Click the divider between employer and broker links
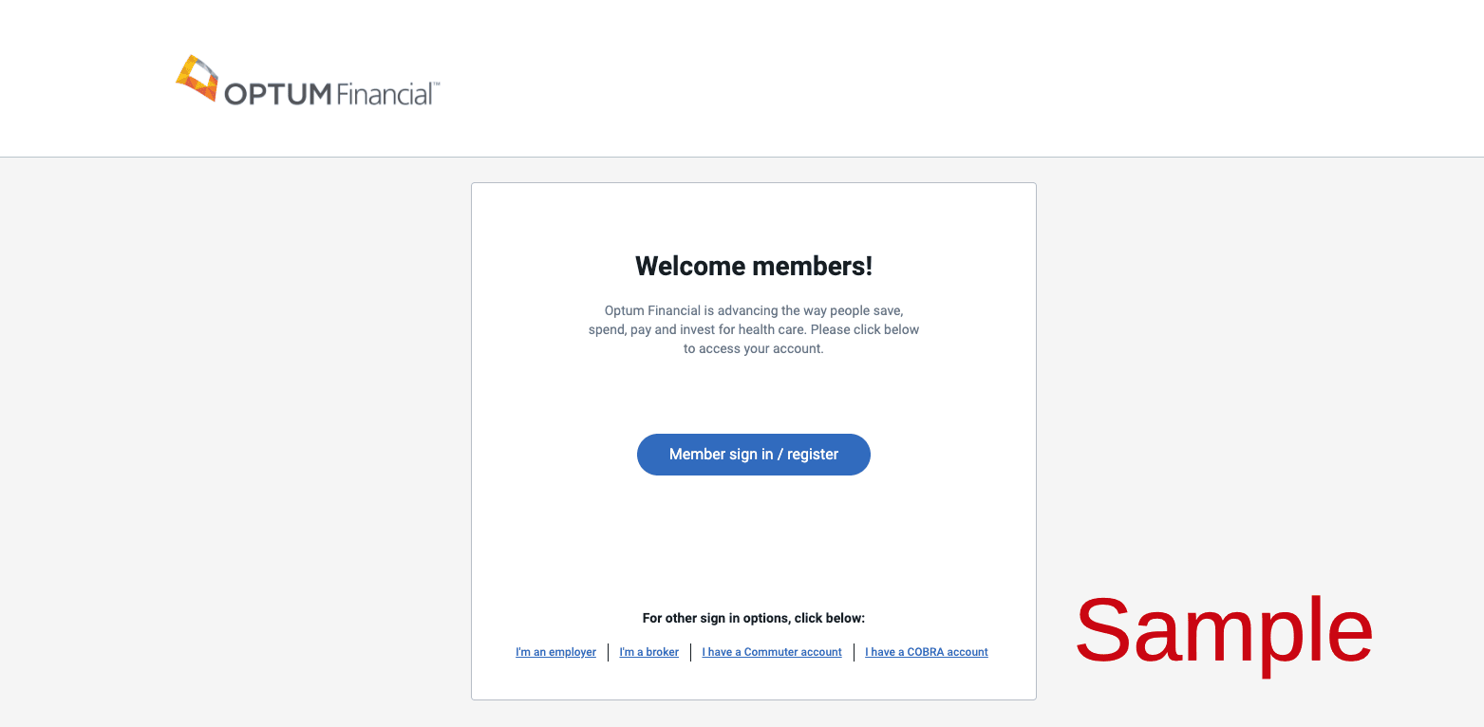Viewport: 1484px width, 727px height. [609, 652]
